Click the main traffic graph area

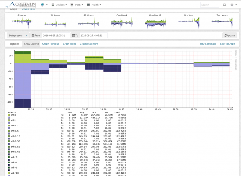pos(123,79)
